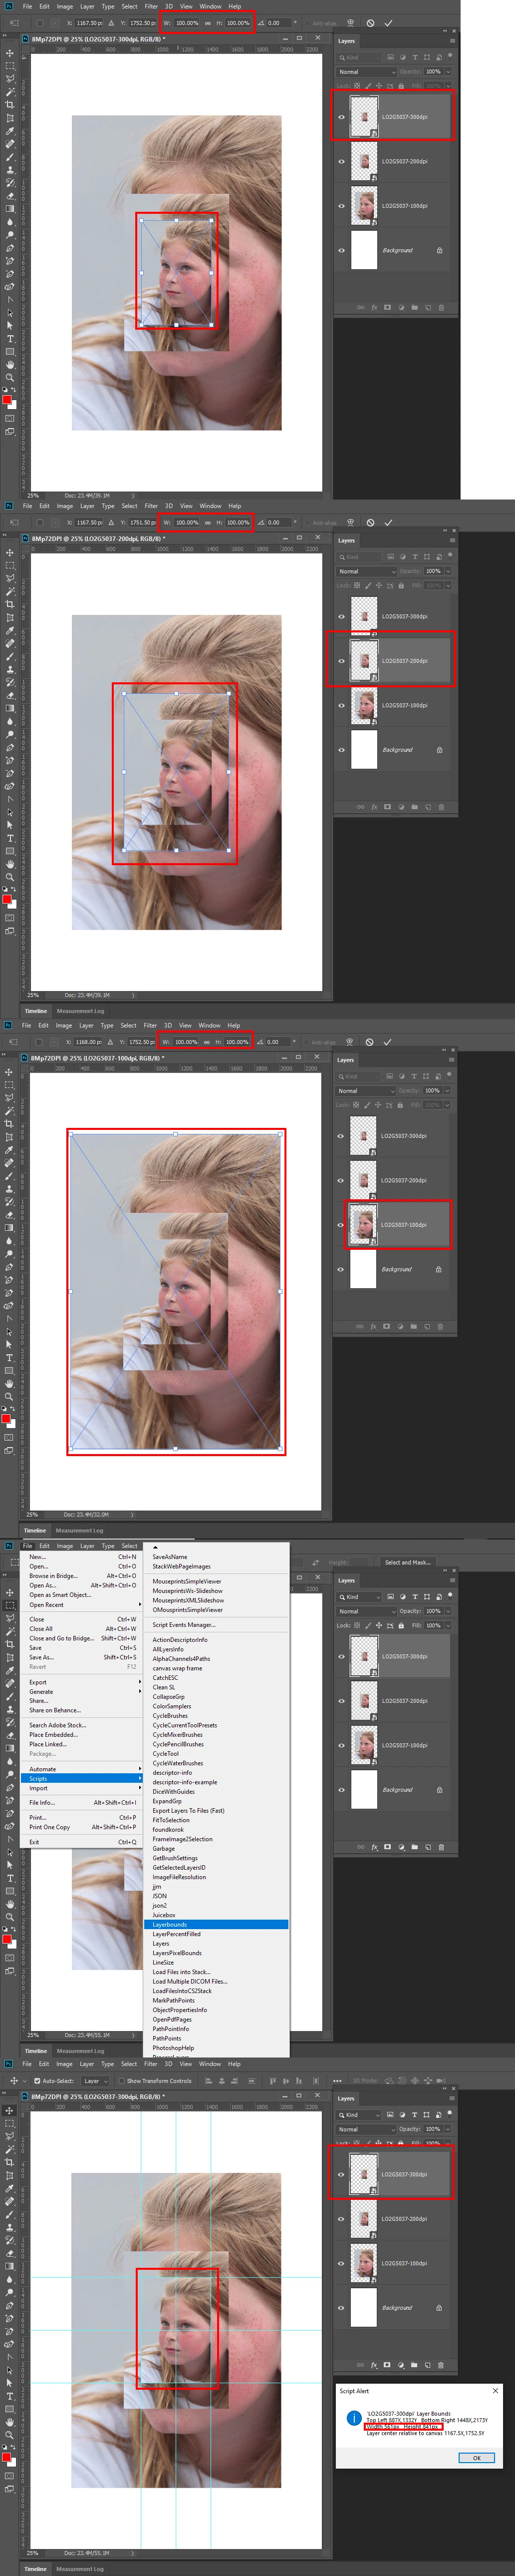
Task: With File menu open, click shape layer filter icon
Action: click(426, 1597)
